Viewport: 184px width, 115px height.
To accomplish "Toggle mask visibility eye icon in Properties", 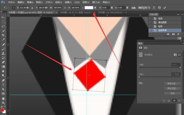I will 174,100.
